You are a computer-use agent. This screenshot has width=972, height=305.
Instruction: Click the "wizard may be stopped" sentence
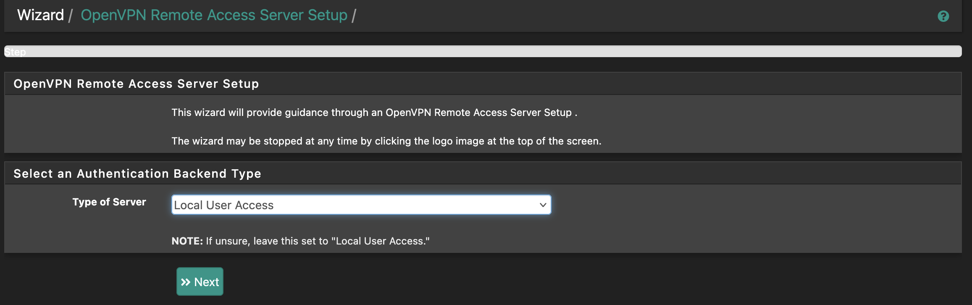click(x=386, y=141)
